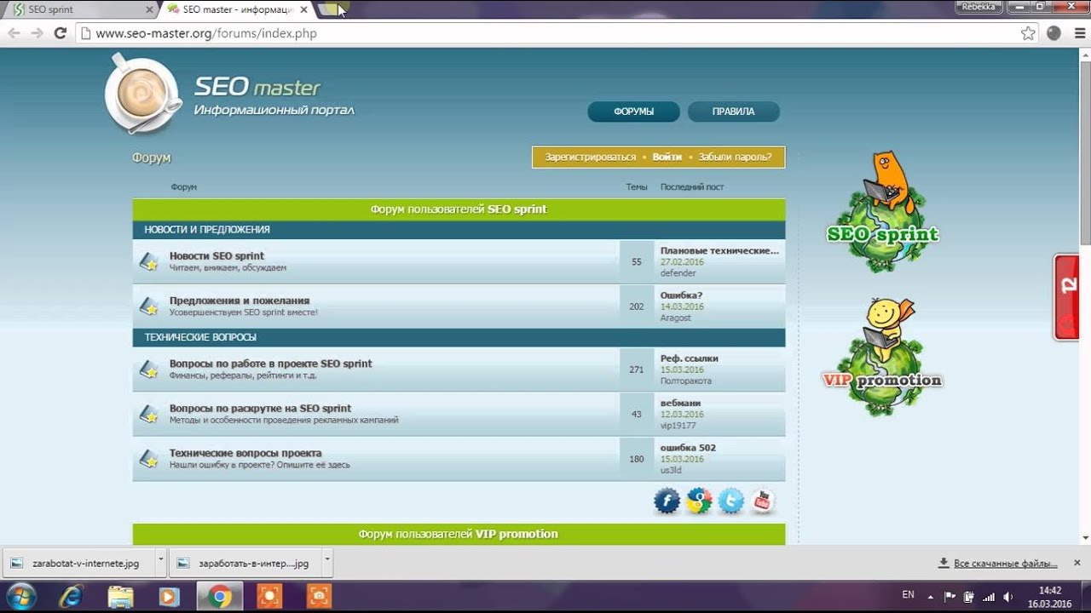Screen dimensions: 1091x613
Task: Switch to Chrome in the taskbar
Action: pos(219,597)
